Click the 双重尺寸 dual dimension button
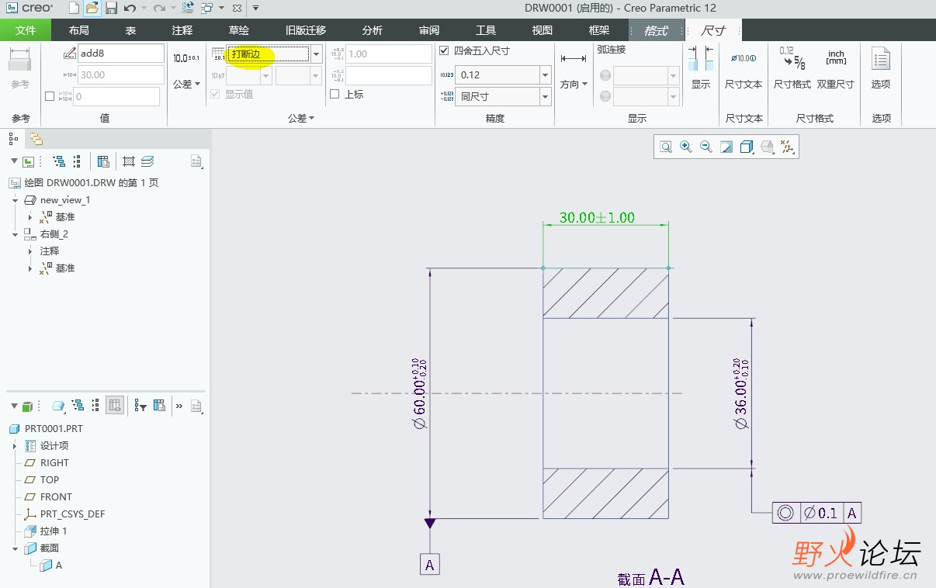Screen dimensions: 936x588 [x=836, y=67]
